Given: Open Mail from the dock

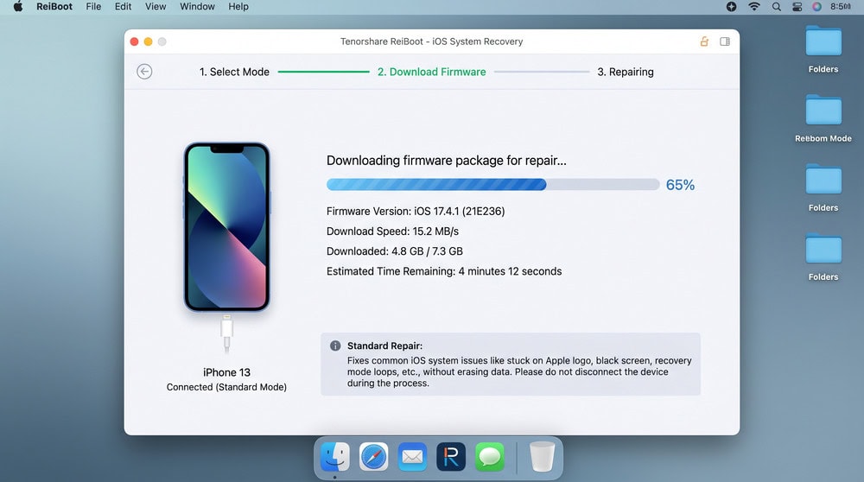Looking at the screenshot, I should (412, 457).
